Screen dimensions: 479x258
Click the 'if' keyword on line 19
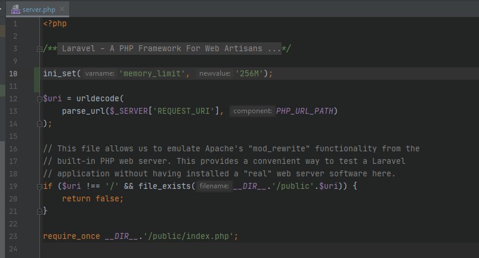pos(48,186)
